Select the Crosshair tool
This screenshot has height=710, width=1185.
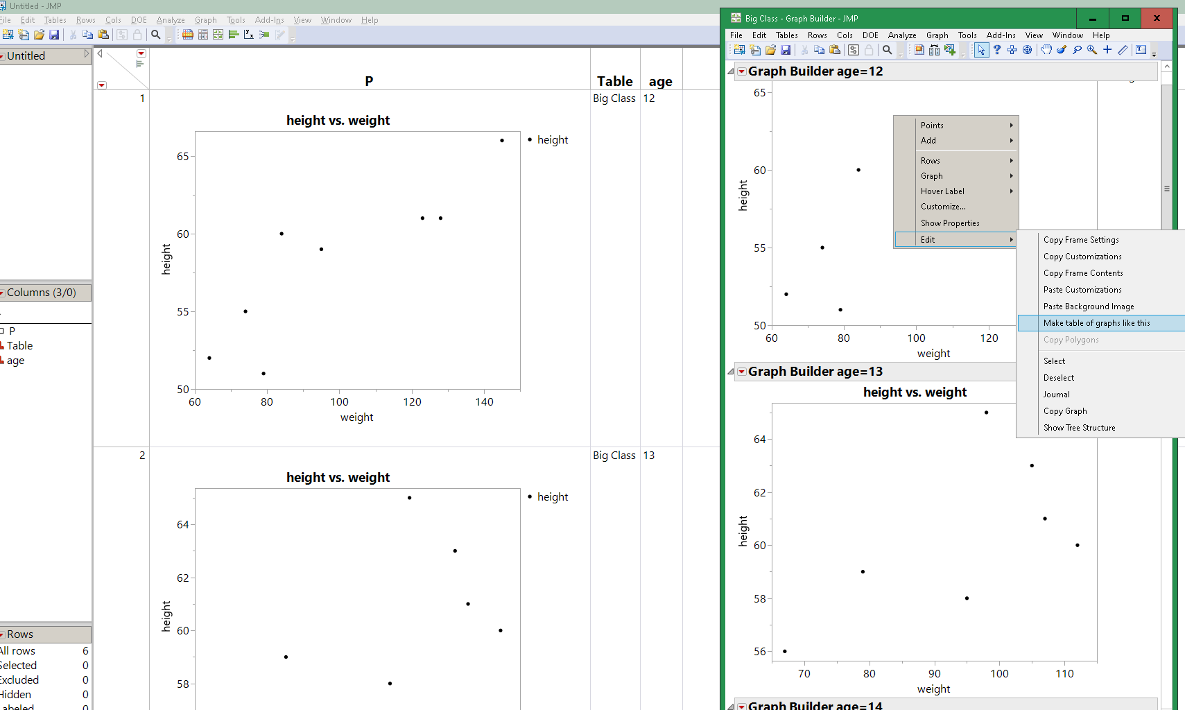(x=1107, y=50)
